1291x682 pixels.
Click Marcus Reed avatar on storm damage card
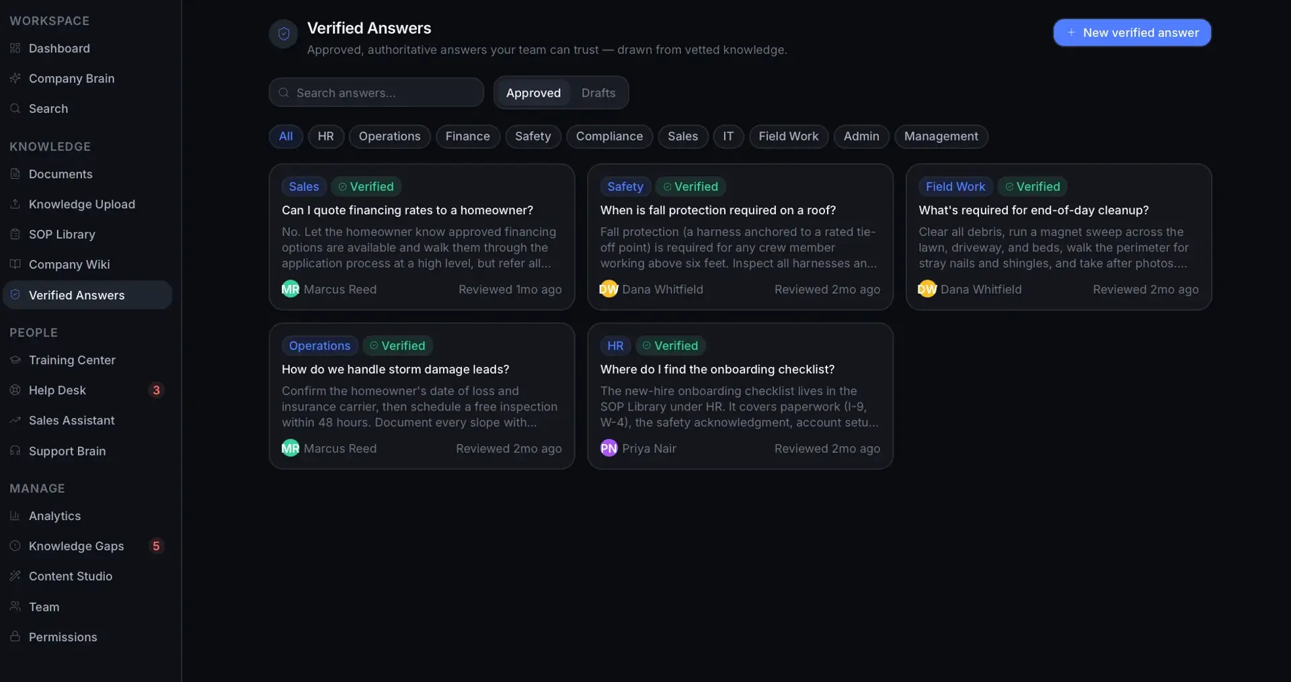click(x=290, y=449)
